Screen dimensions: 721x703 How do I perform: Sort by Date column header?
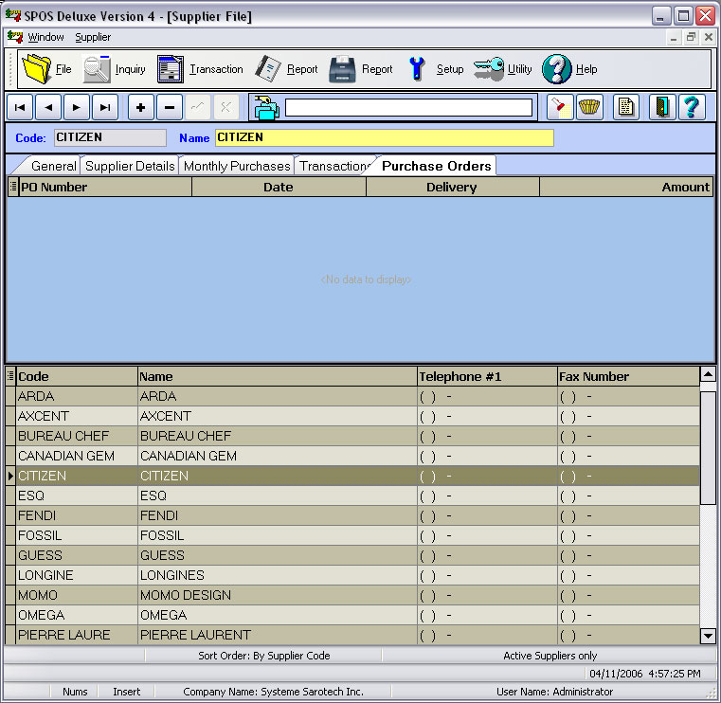click(x=279, y=188)
